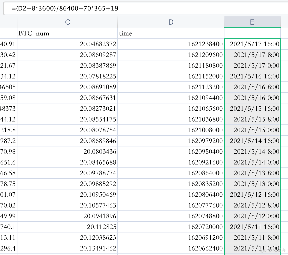Select timestamp cell 1620806400
This screenshot has width=288, height=255.
(171, 195)
